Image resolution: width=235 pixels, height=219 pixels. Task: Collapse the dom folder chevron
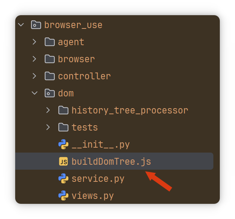[35, 93]
